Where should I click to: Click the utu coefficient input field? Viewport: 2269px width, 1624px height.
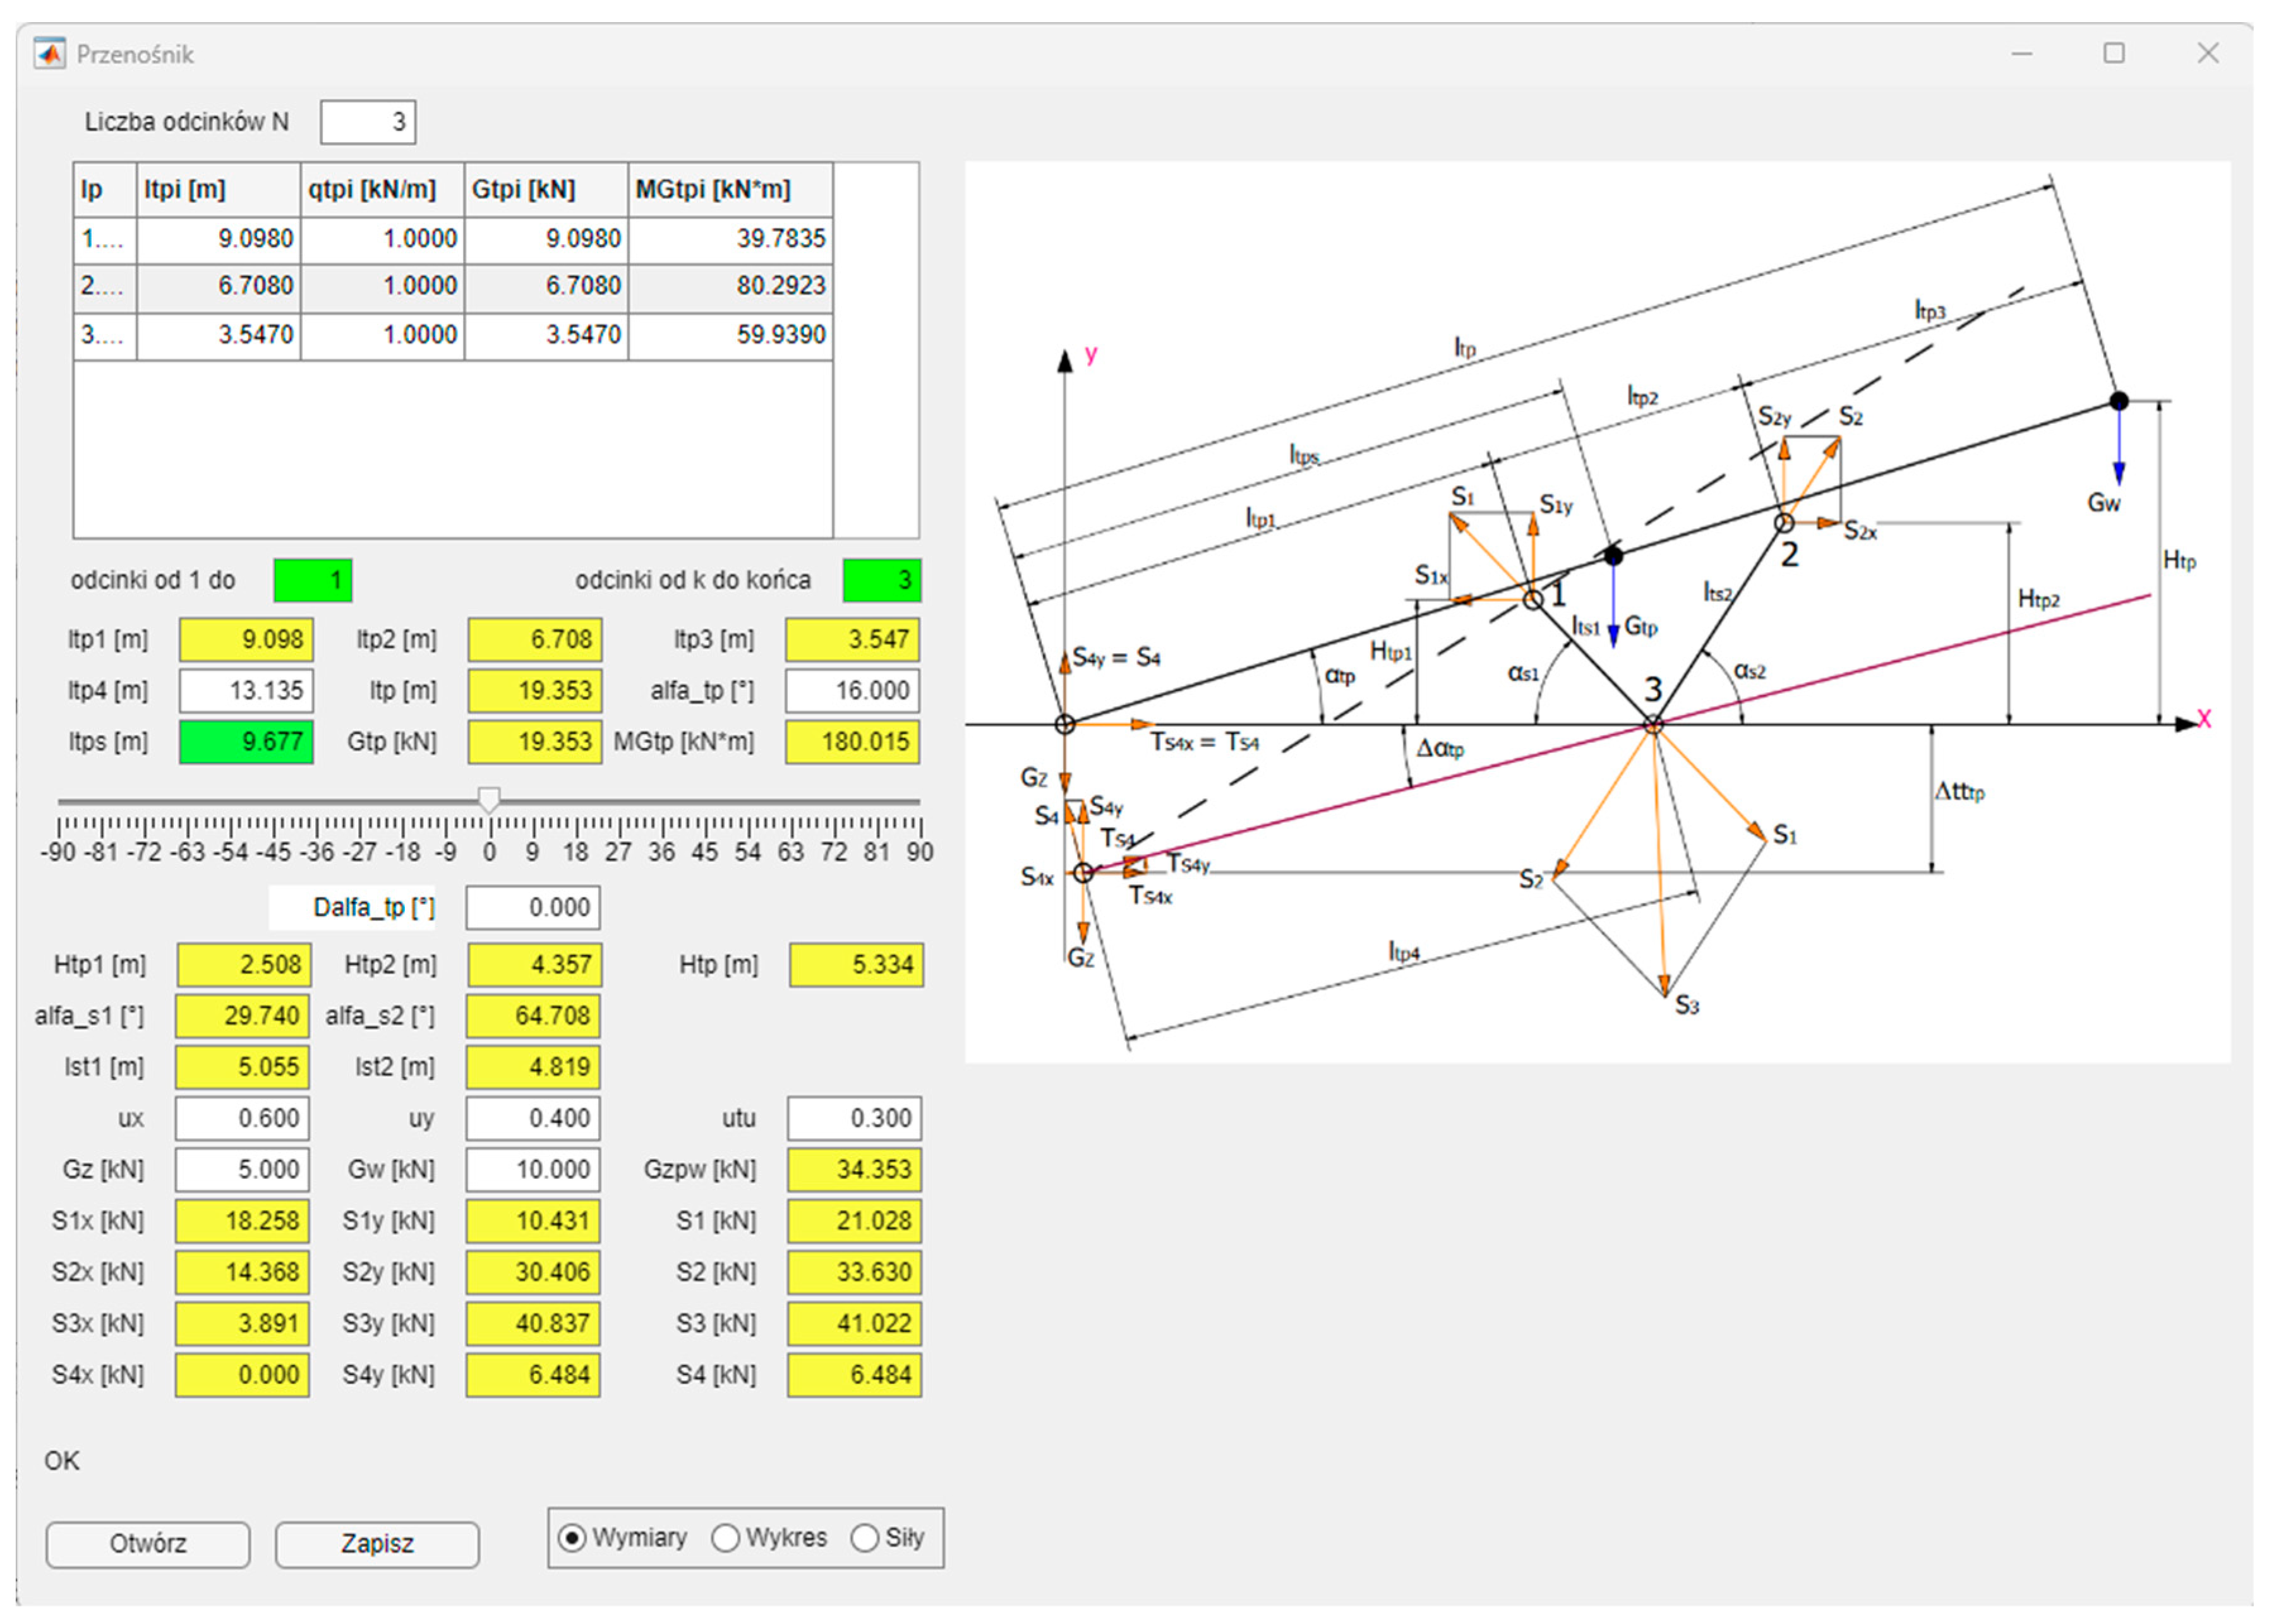pos(853,1118)
